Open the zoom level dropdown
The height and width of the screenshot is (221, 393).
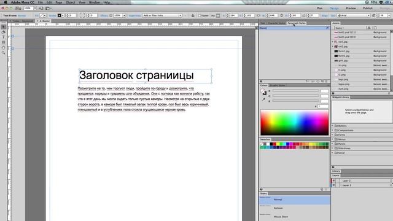(x=35, y=8)
